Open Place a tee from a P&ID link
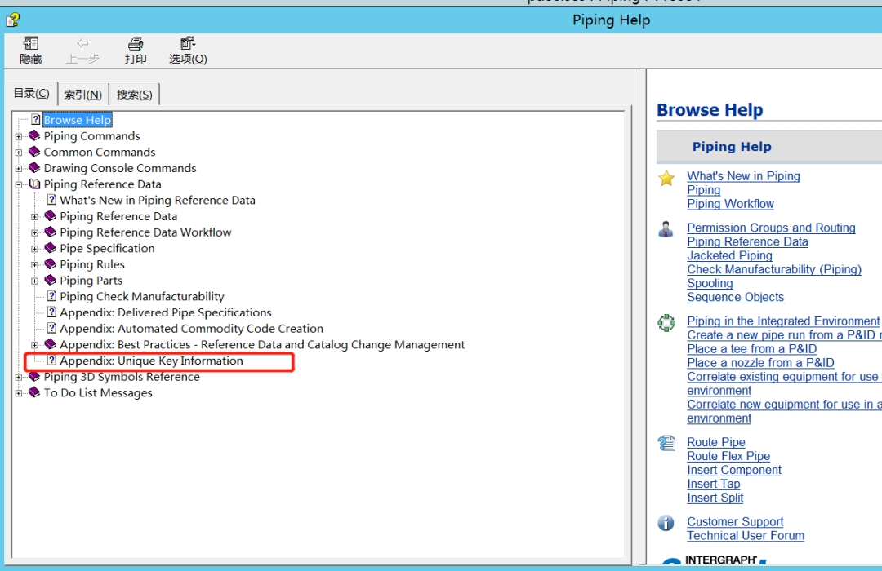882x571 pixels. pos(751,349)
